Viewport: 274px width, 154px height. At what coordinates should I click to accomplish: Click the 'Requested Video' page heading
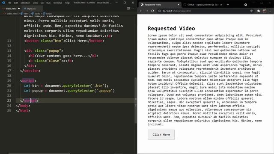[x=171, y=28]
